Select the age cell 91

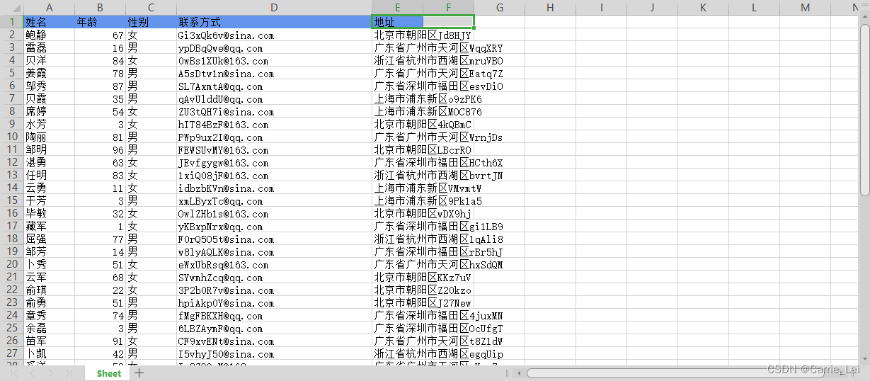100,341
